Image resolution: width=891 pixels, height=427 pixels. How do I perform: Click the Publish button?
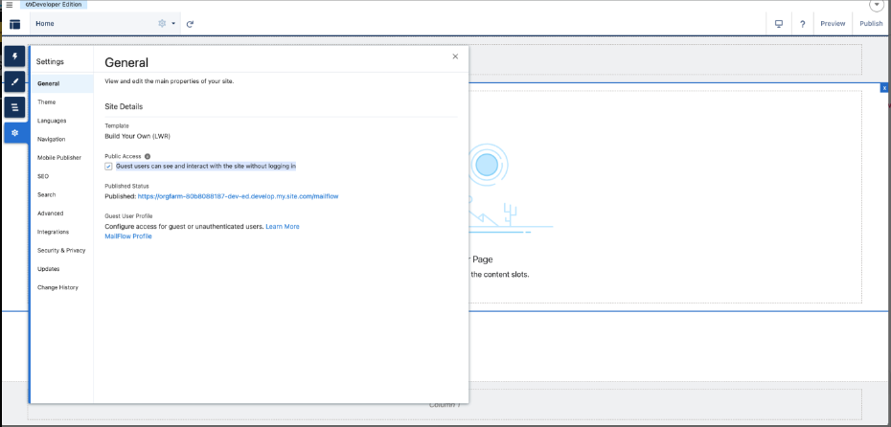871,24
